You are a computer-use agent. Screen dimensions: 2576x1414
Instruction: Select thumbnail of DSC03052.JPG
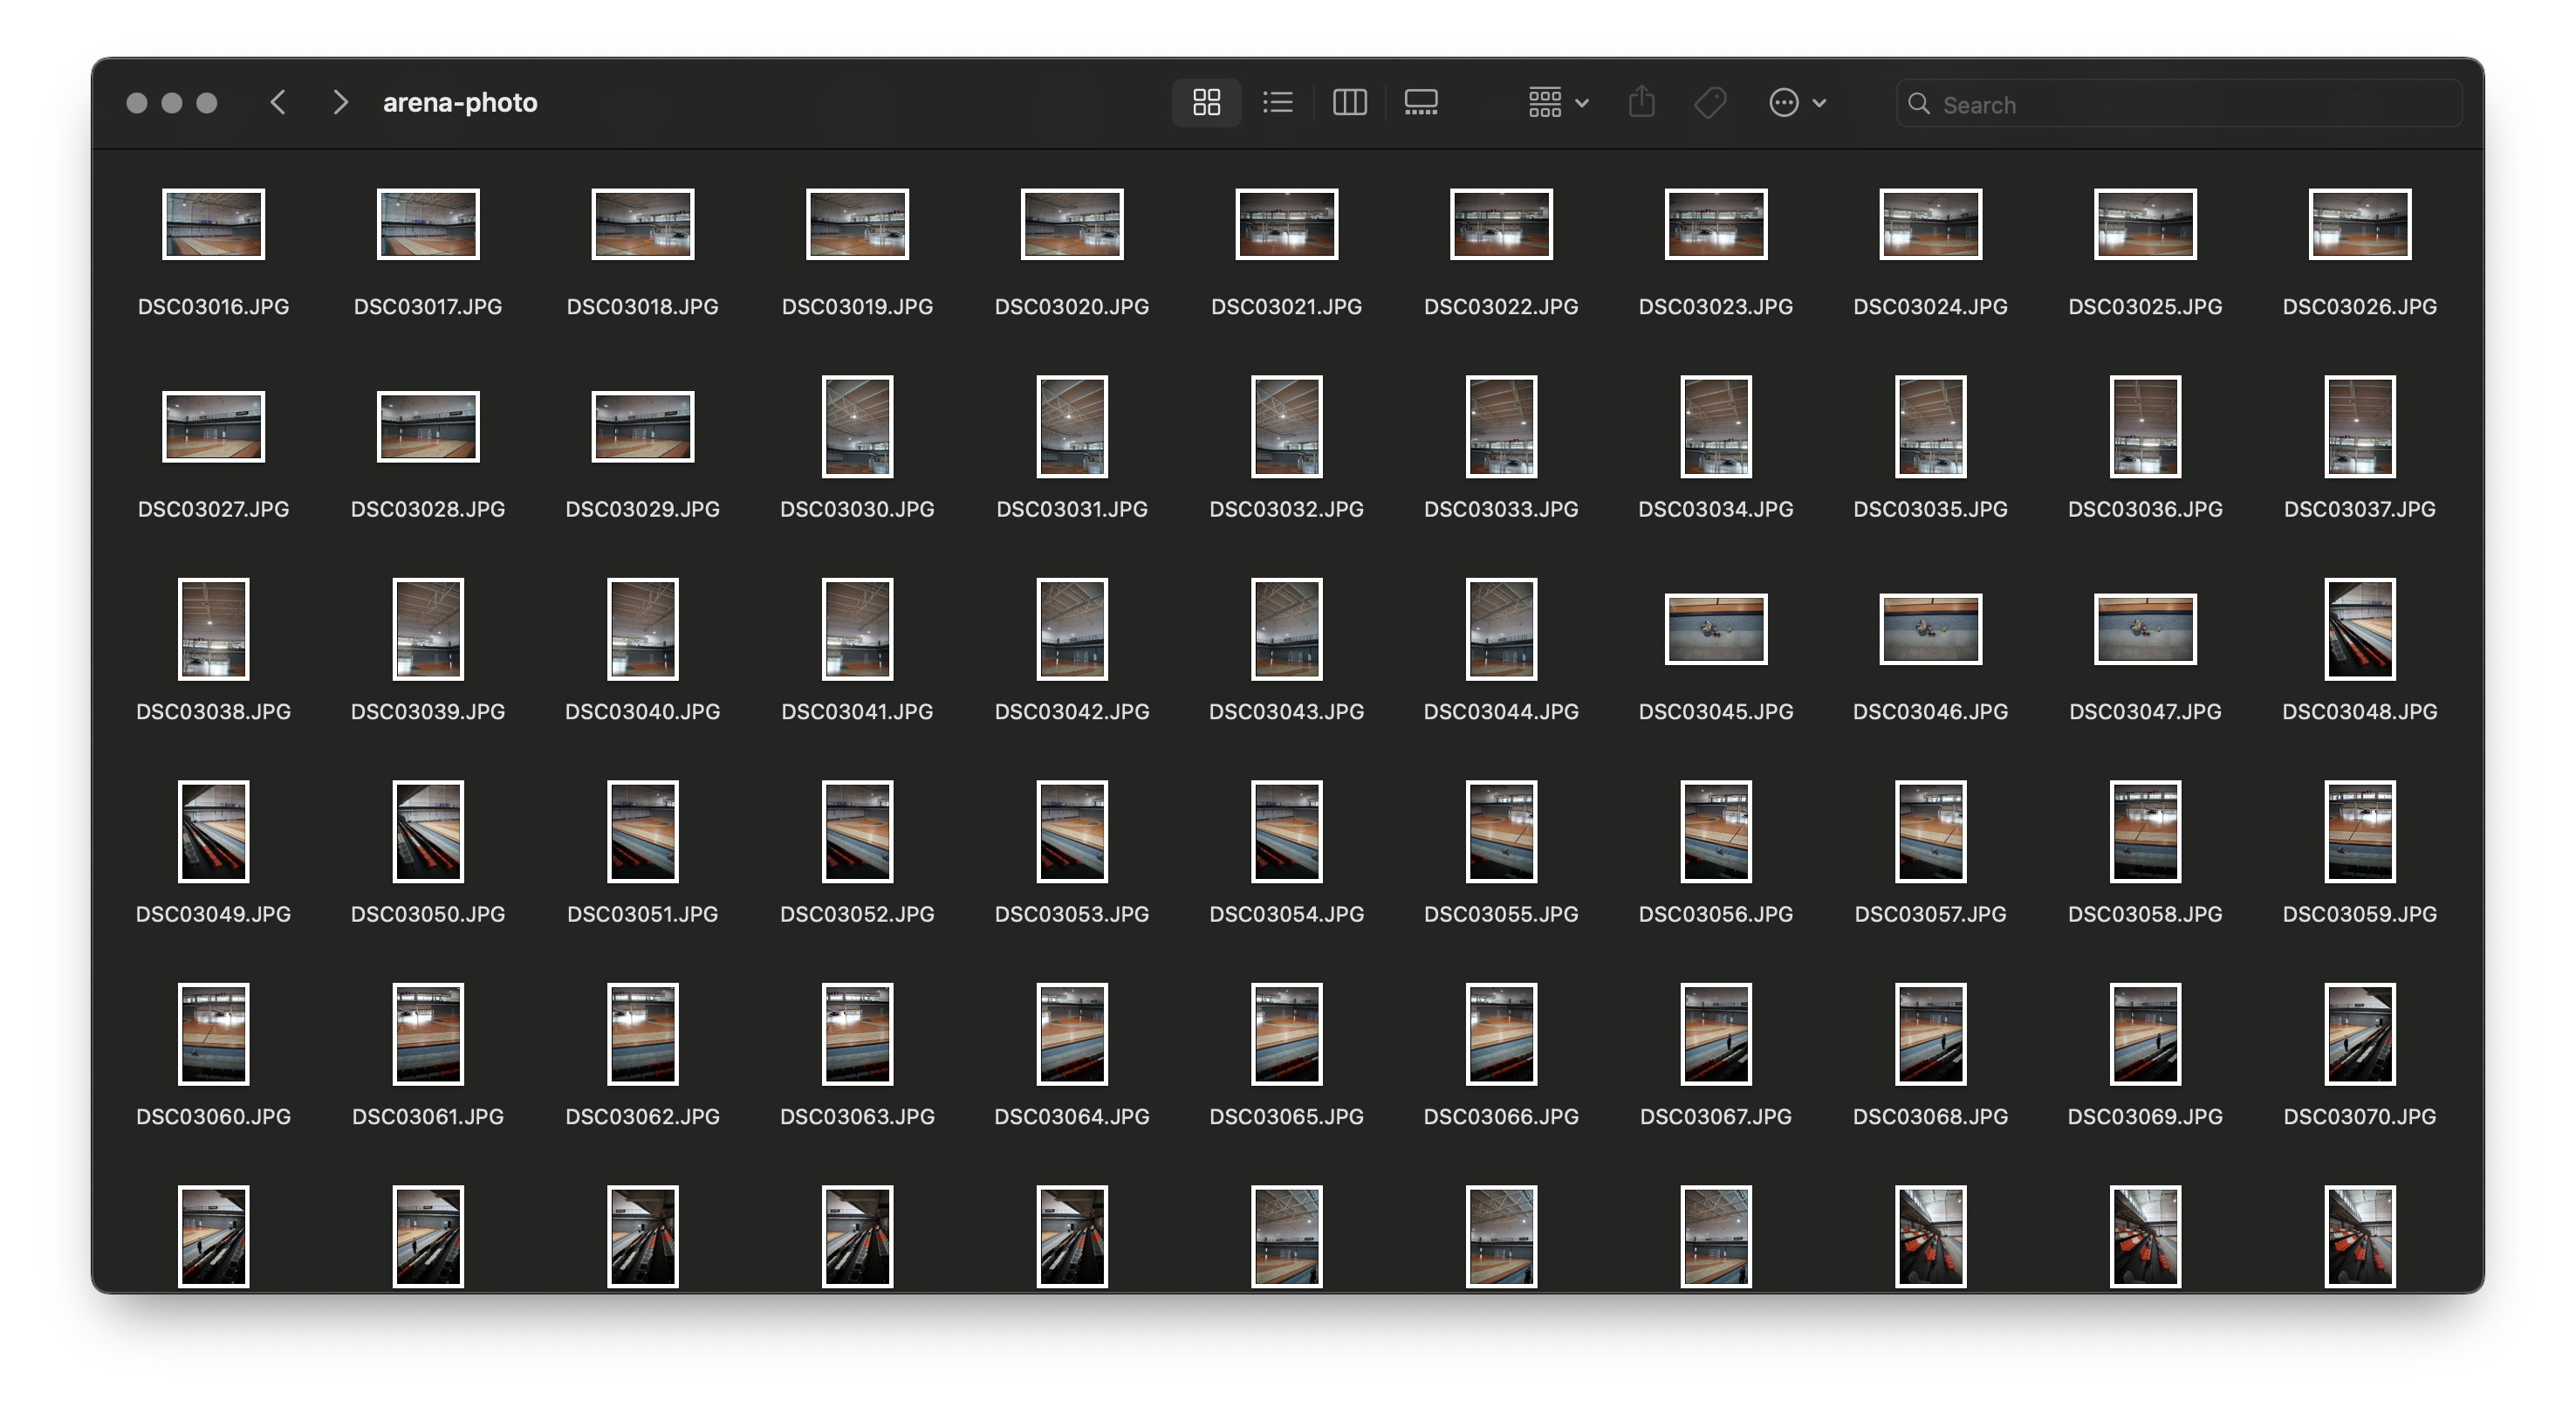pyautogui.click(x=858, y=832)
